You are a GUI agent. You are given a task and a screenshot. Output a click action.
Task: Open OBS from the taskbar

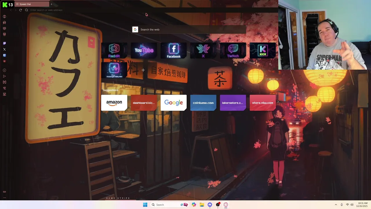pyautogui.click(x=218, y=205)
